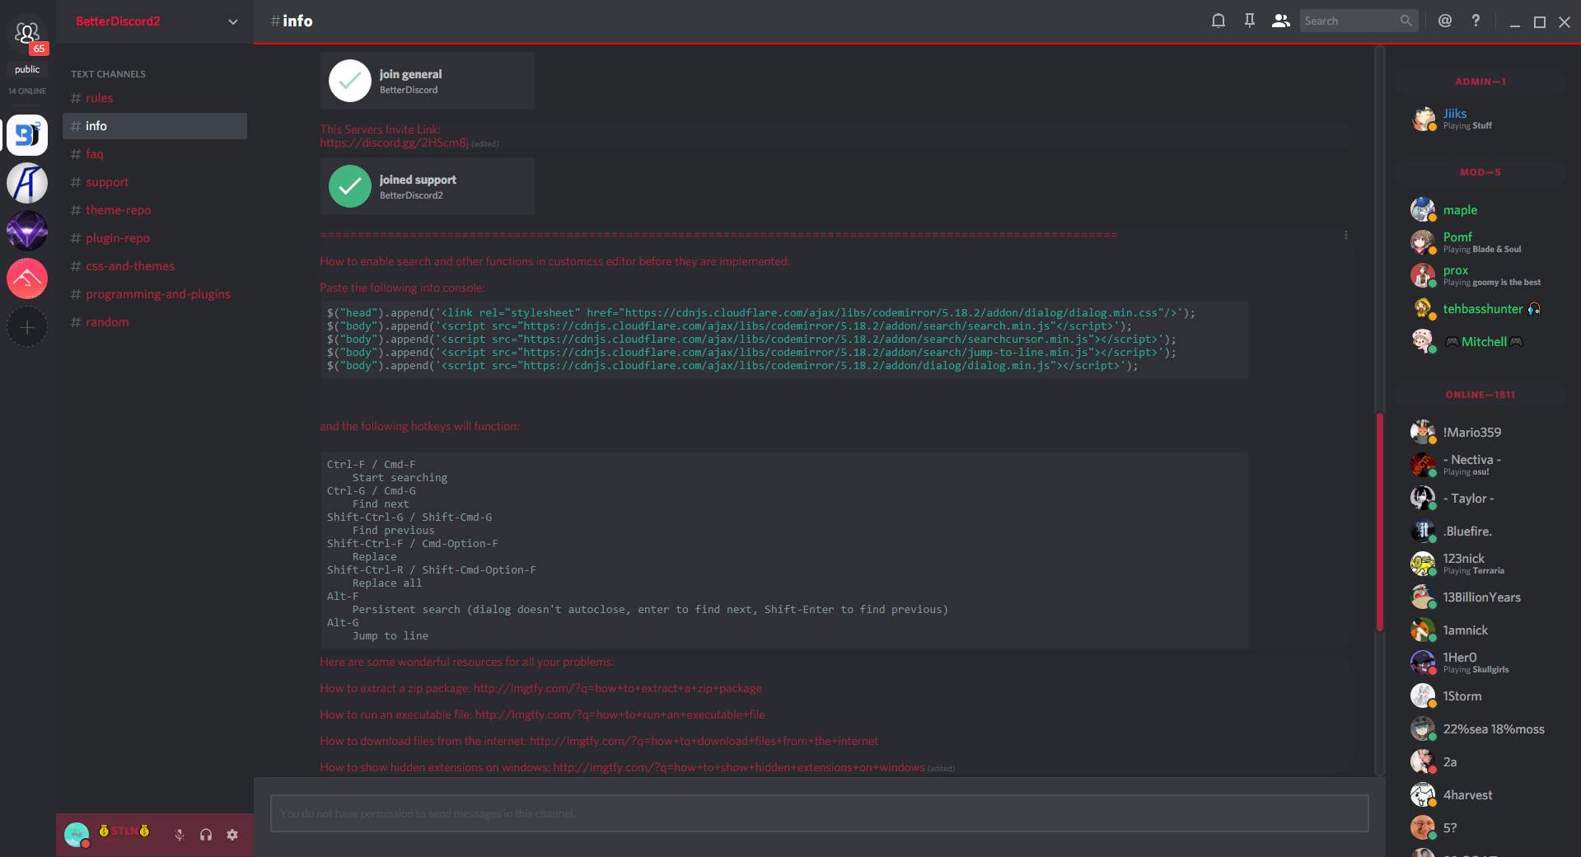Viewport: 1581px width, 857px height.
Task: Select member Jiiks in Admin list
Action: tap(1454, 114)
